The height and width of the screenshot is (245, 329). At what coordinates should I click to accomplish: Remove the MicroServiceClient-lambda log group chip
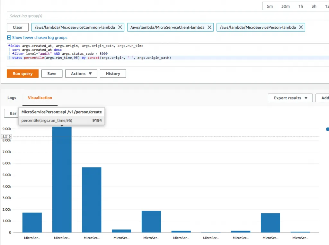pyautogui.click(x=209, y=27)
